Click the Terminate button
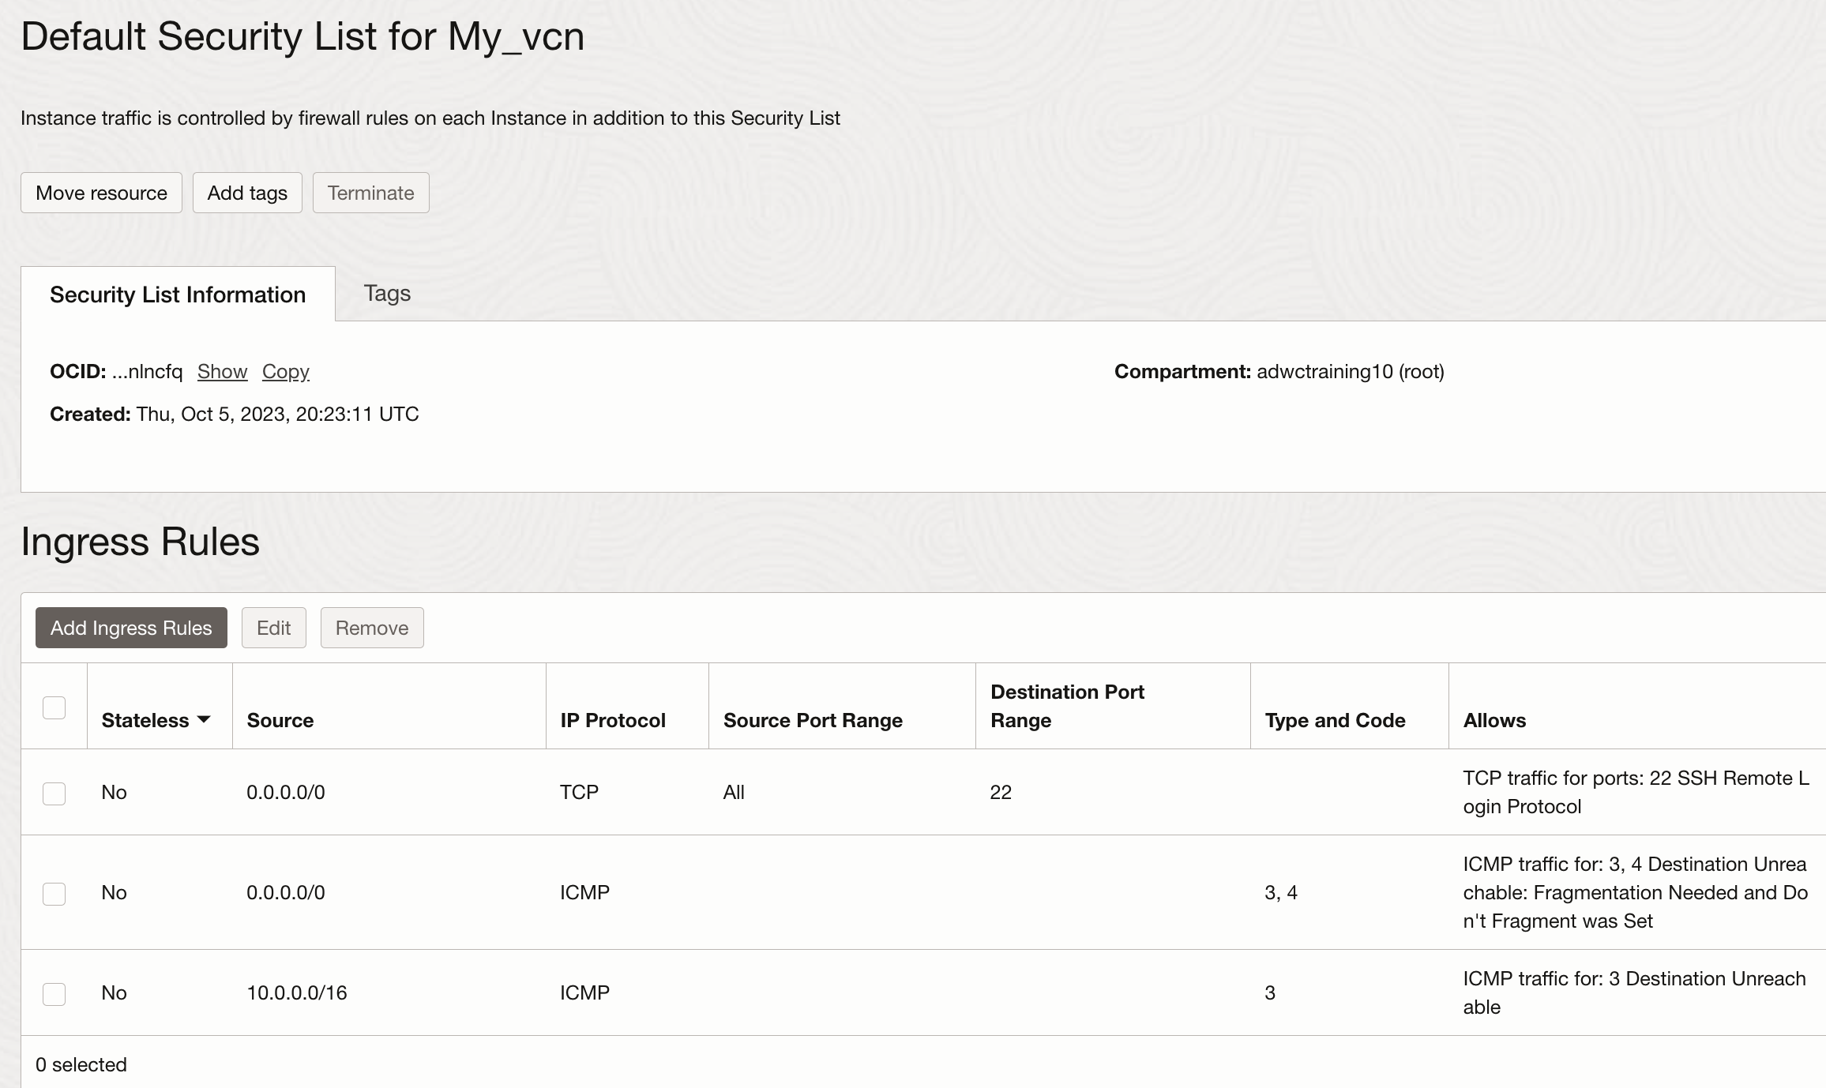Image resolution: width=1826 pixels, height=1088 pixels. coord(370,192)
